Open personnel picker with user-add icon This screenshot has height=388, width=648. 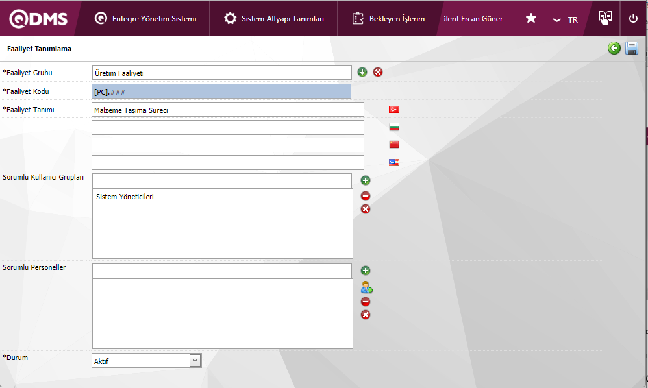[x=367, y=287]
